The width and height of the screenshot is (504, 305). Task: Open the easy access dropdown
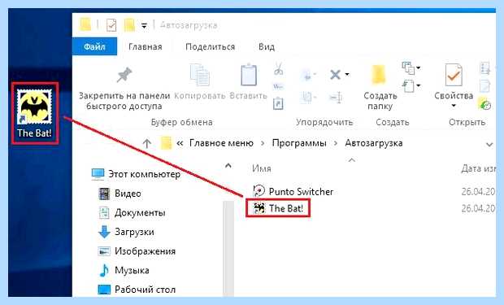pyautogui.click(x=411, y=86)
